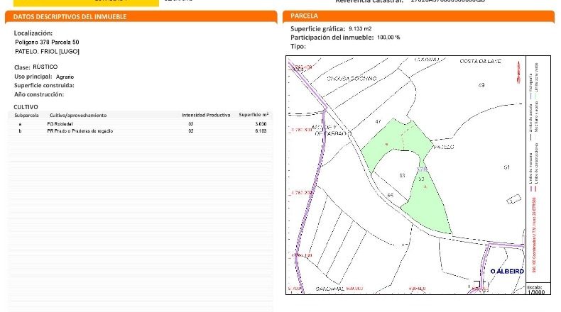Select the '6.103' surface value

coord(261,131)
